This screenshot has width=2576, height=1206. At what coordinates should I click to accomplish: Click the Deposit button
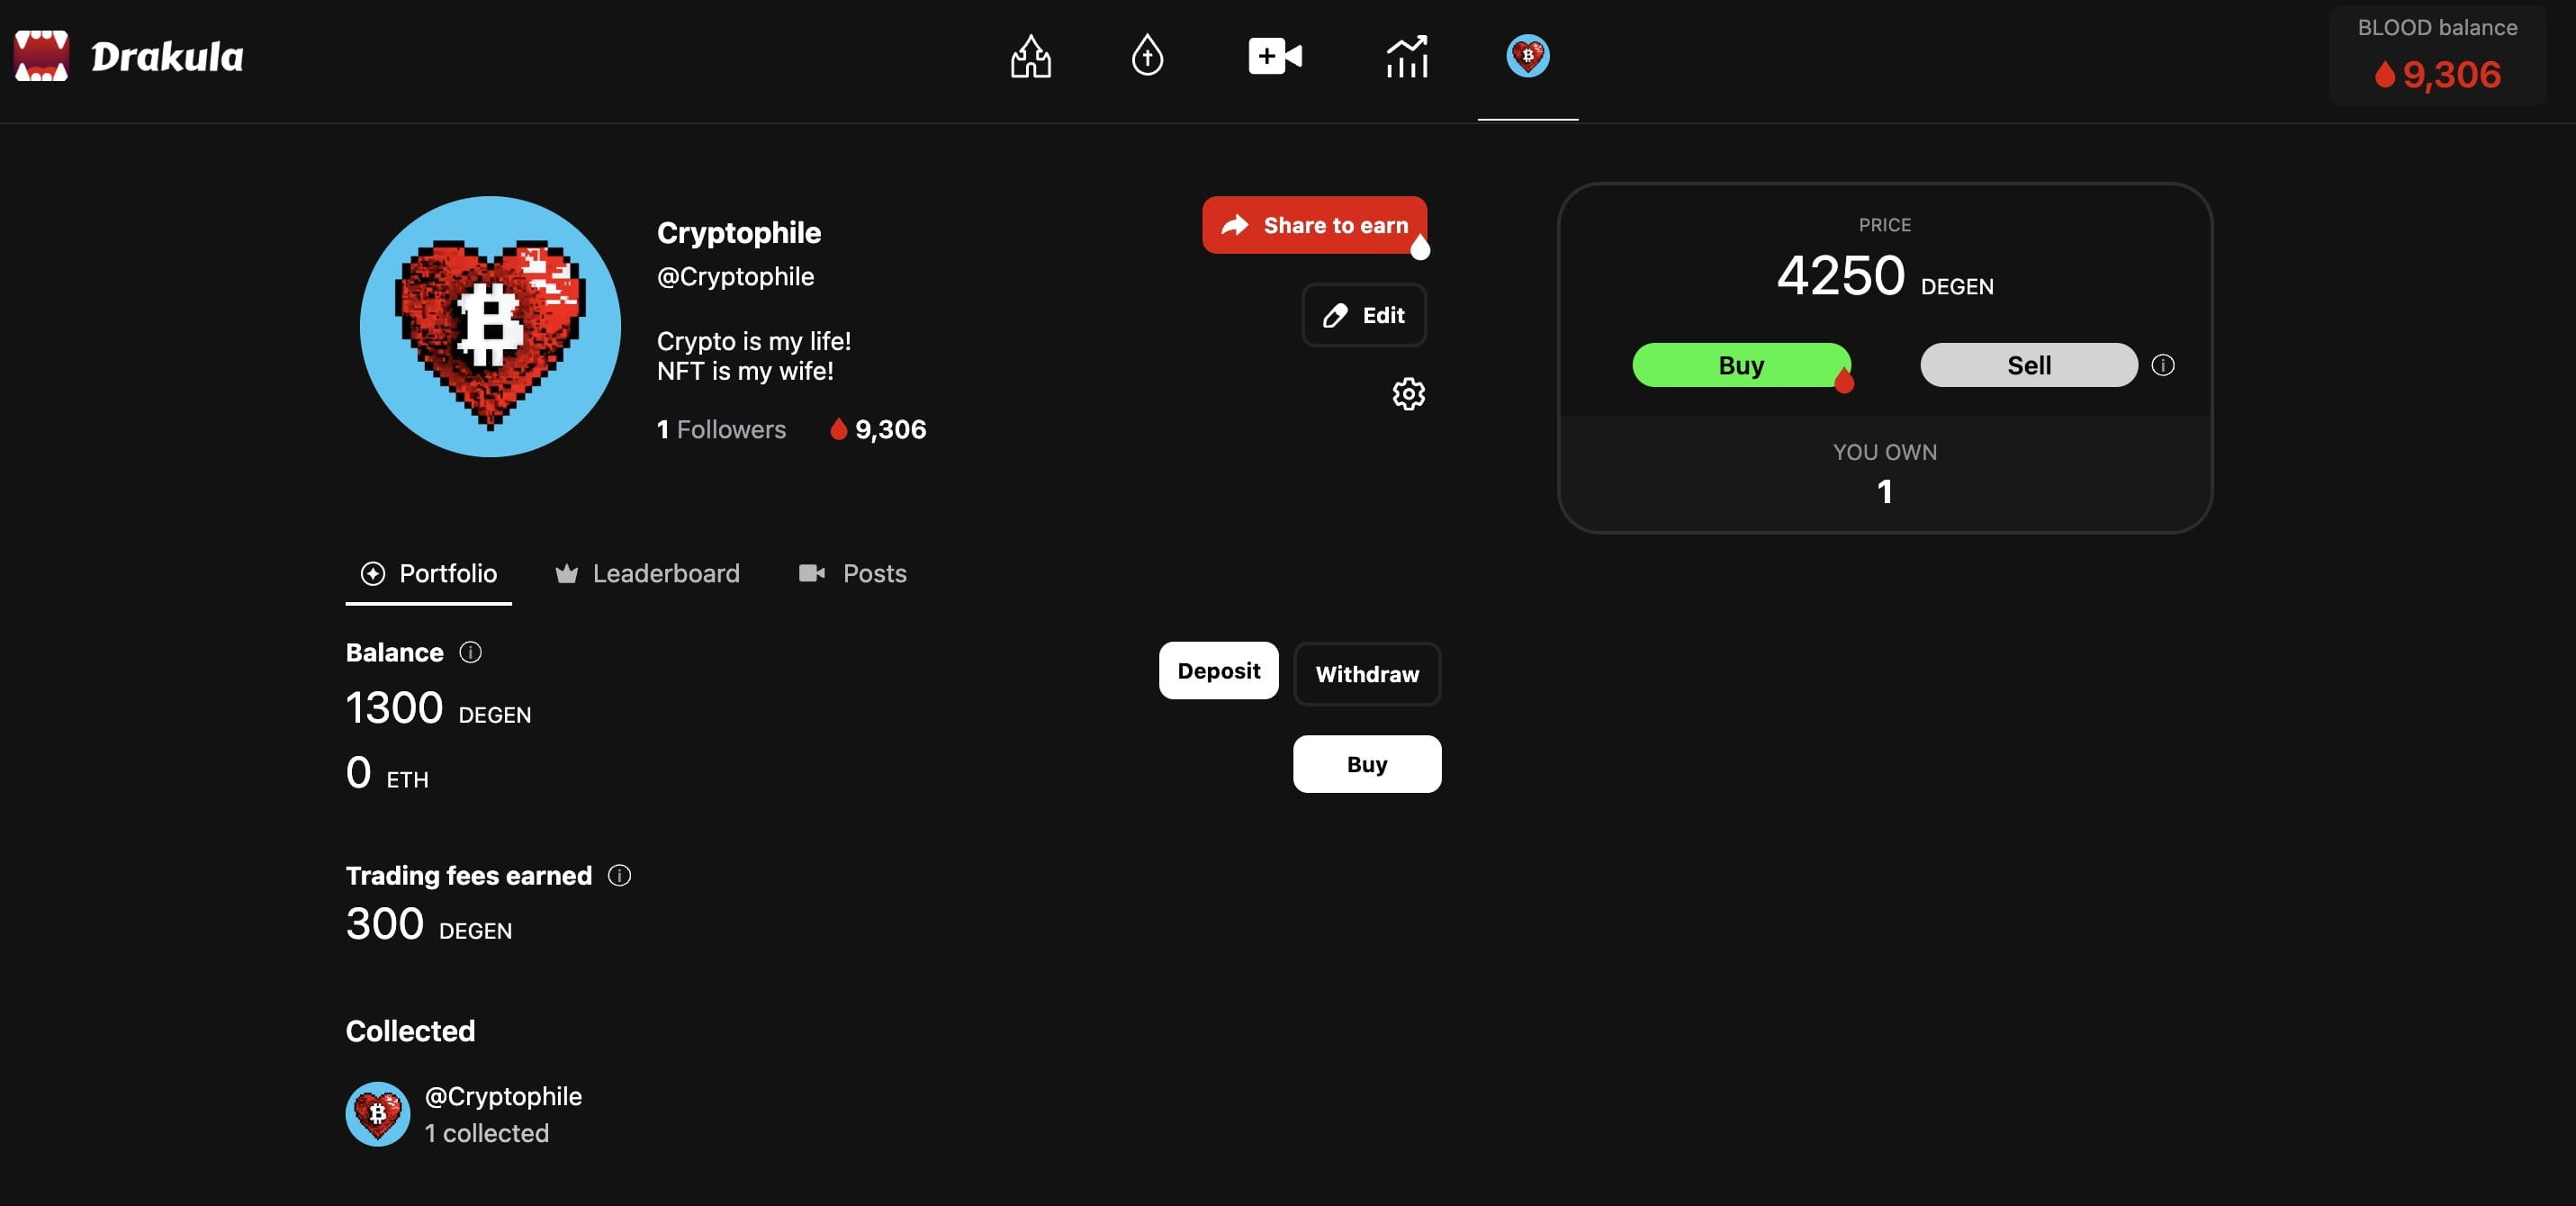pyautogui.click(x=1218, y=670)
